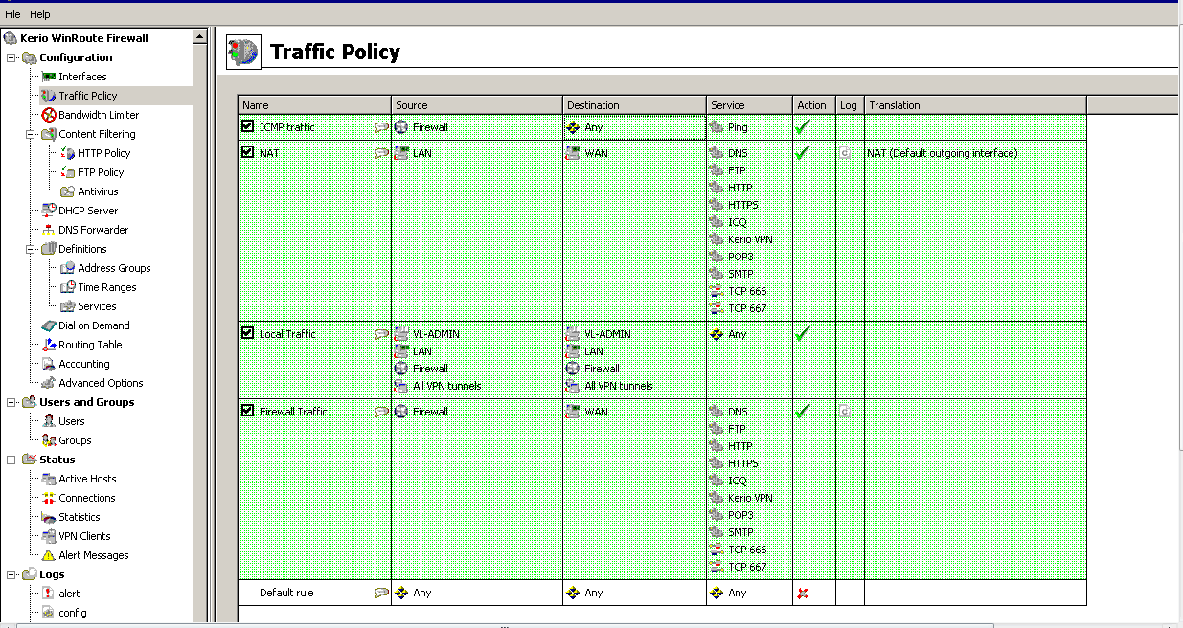
Task: Open the Routing Table icon
Action: click(x=49, y=345)
